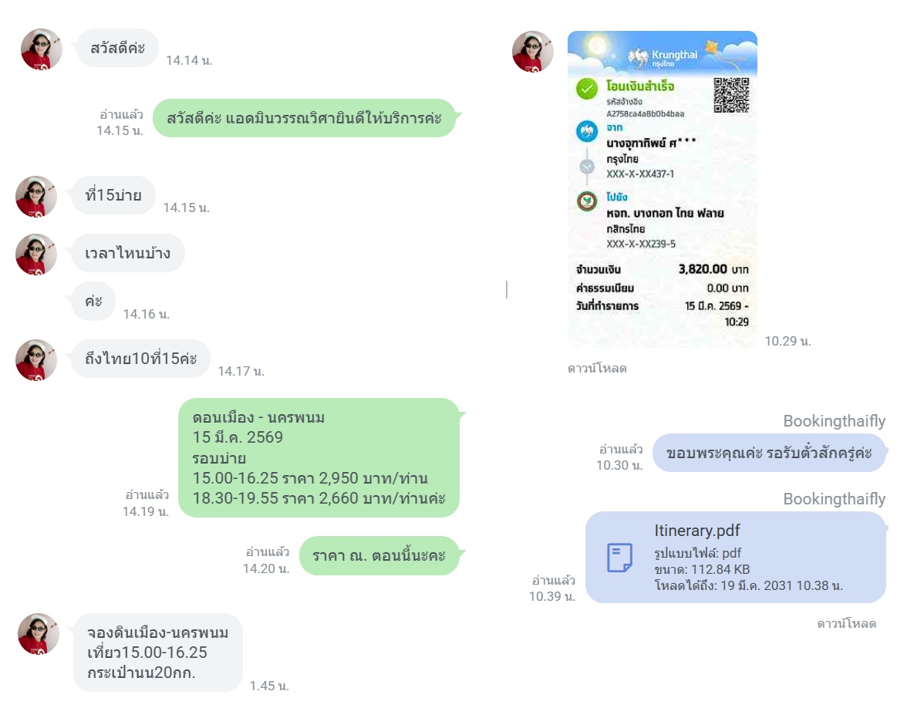Viewport: 907px width, 725px height.
Task: Click the avatar beside ที่15บ่าย message
Action: [36, 197]
